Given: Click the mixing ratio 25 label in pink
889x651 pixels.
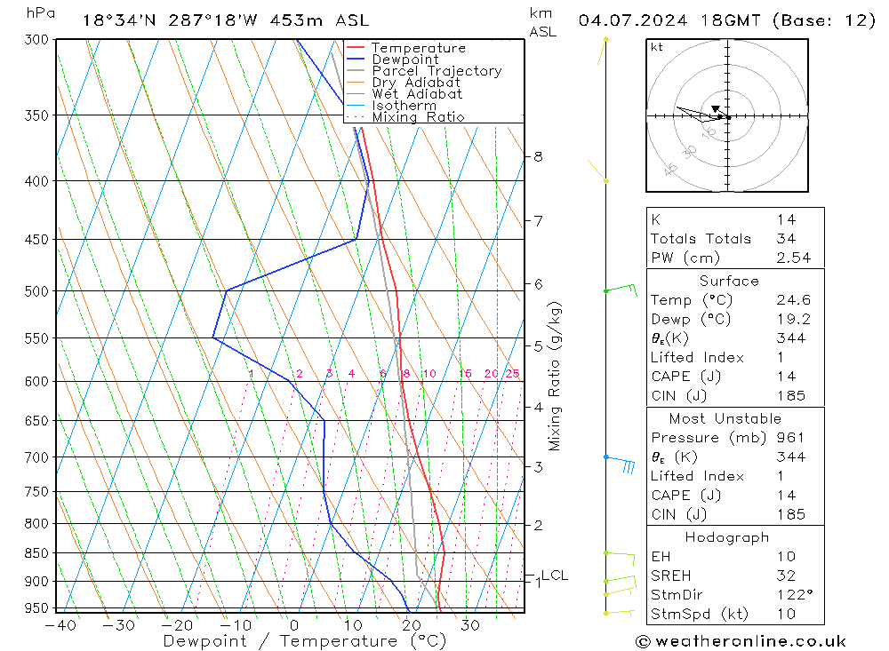Looking at the screenshot, I should click(x=513, y=373).
